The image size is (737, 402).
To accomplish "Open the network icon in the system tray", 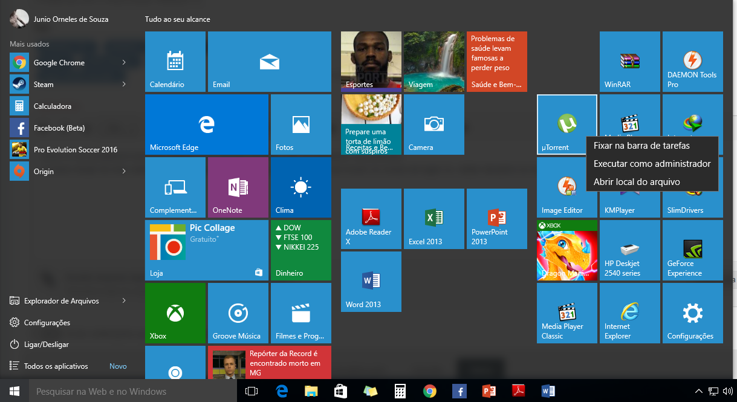I will coord(713,391).
